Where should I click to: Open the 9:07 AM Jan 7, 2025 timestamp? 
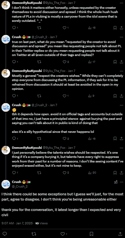pyautogui.click(x=17, y=223)
